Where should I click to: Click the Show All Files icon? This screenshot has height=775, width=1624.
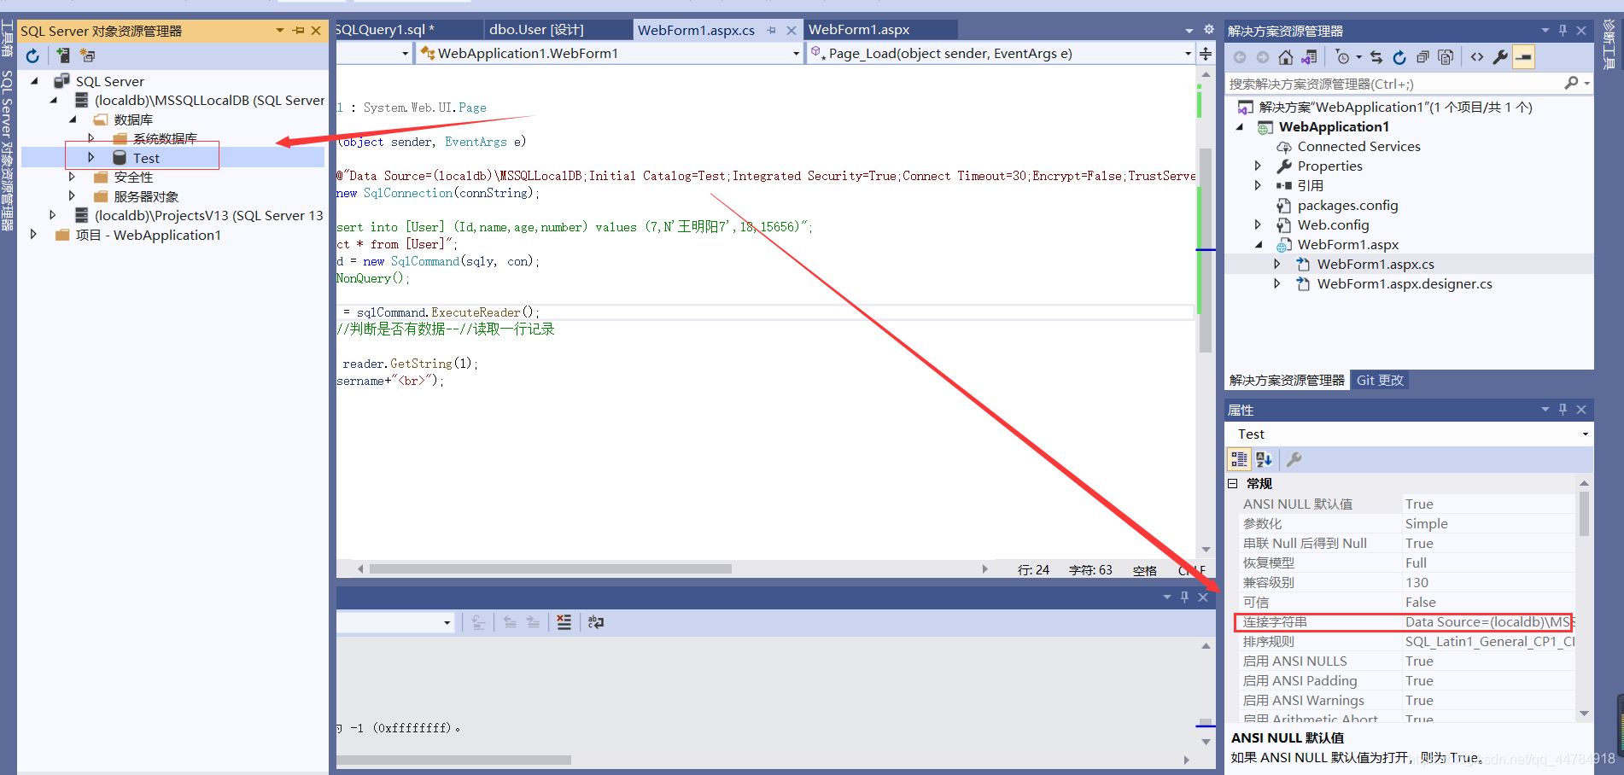pyautogui.click(x=1446, y=56)
